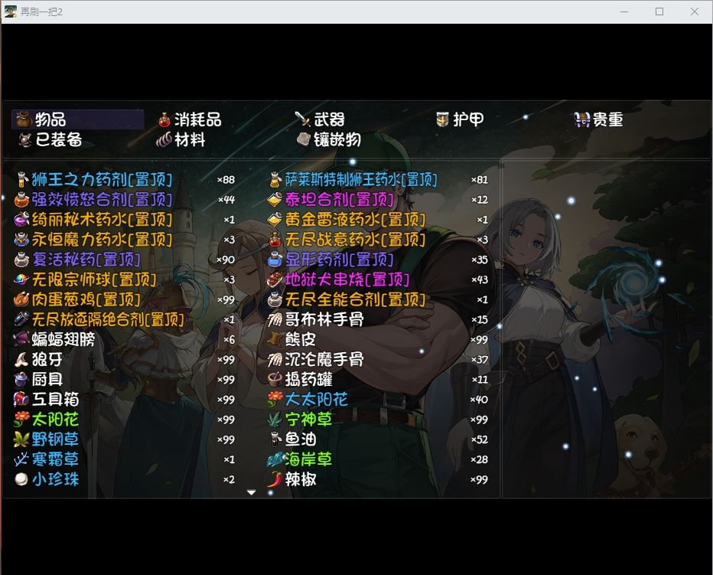The image size is (713, 575).
Task: Click the 海岸草 herb icon
Action: click(x=275, y=459)
